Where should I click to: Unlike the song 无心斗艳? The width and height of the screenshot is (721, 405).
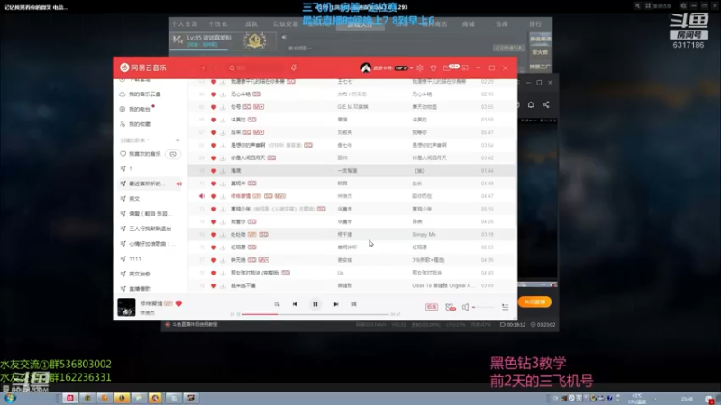214,94
